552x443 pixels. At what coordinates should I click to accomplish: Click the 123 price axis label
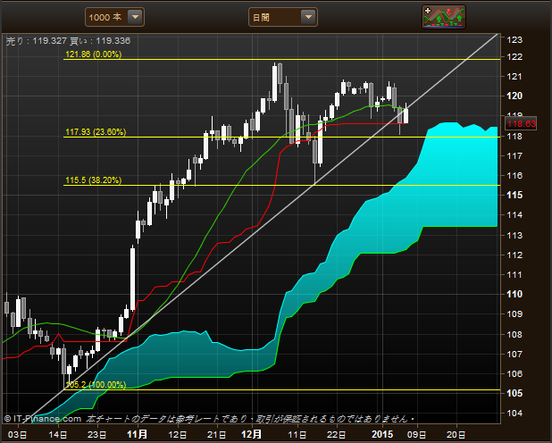514,40
